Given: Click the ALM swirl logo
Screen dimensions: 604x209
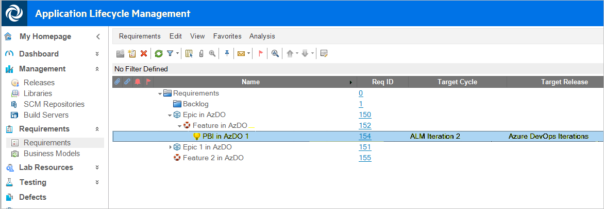Looking at the screenshot, I should (x=14, y=13).
